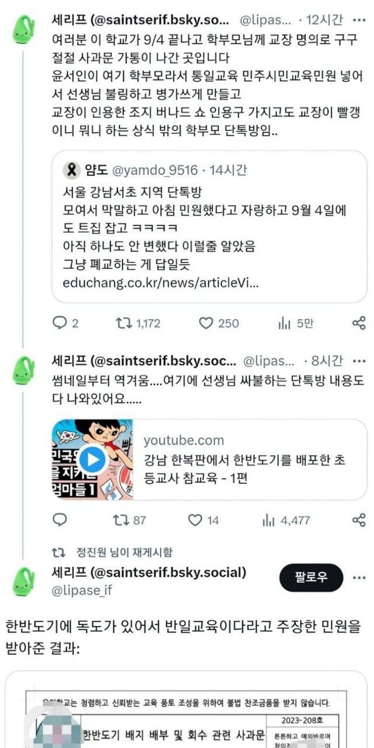The height and width of the screenshot is (748, 374).
Task: Retweet the second tweet with 87 retweets
Action: click(x=122, y=520)
